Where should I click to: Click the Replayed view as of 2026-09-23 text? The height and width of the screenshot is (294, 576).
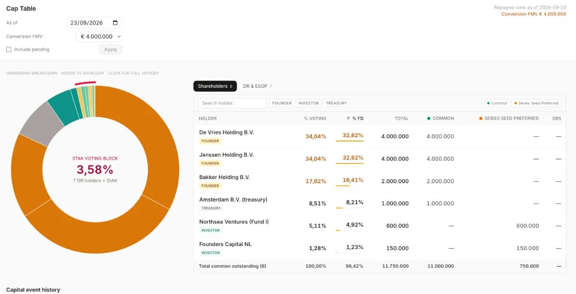(x=530, y=8)
